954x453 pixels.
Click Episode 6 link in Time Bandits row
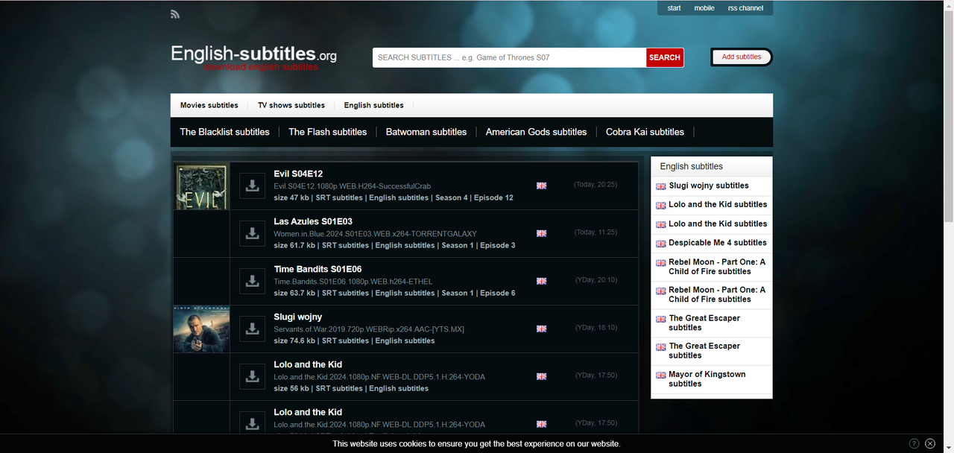[497, 293]
